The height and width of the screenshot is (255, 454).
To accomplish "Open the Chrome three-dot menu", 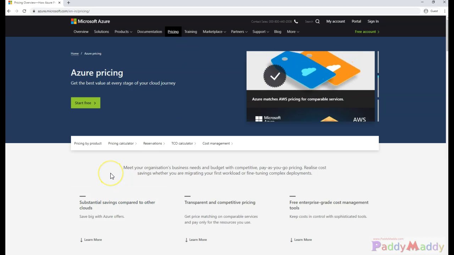I will click(445, 11).
